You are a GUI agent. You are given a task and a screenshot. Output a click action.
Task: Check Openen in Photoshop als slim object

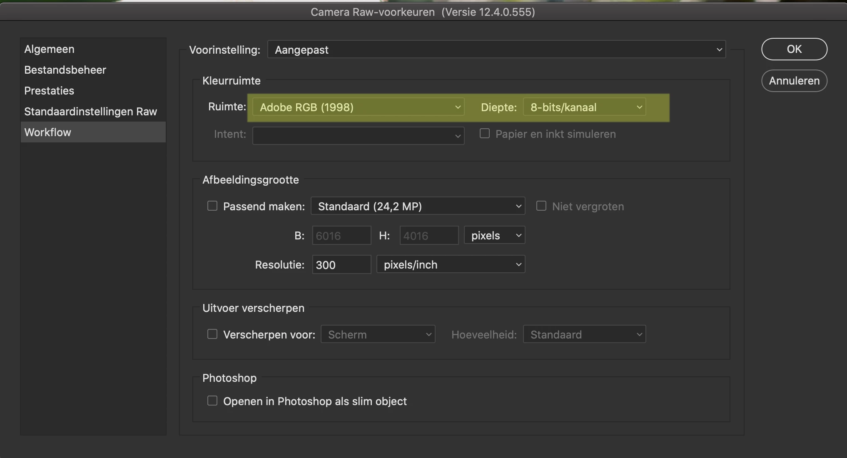(212, 401)
